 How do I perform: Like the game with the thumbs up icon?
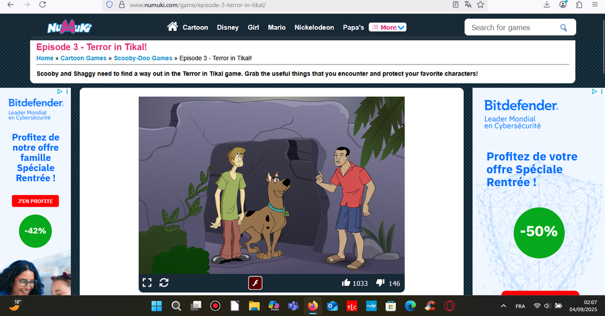pos(346,283)
